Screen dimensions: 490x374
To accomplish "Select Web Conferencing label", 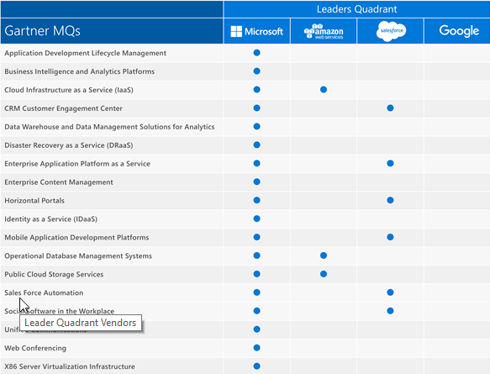I will (35, 348).
